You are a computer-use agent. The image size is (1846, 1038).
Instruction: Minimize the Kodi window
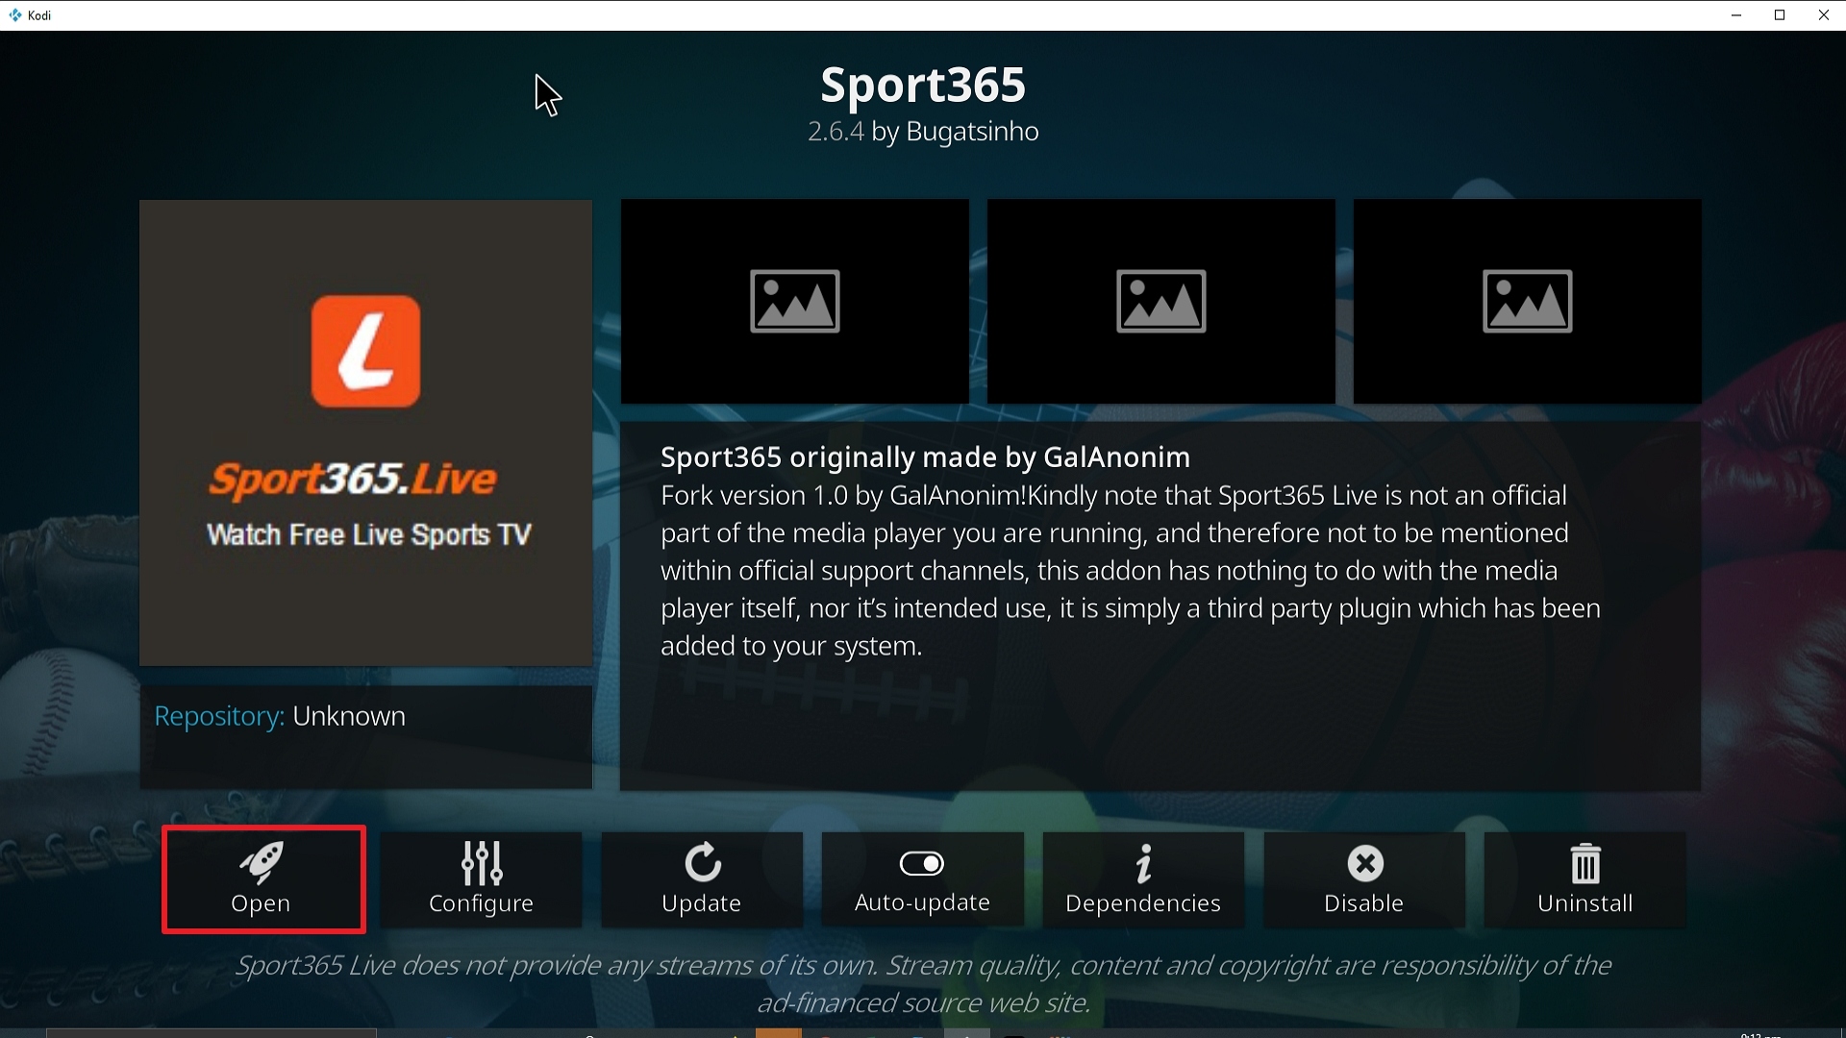click(x=1736, y=15)
